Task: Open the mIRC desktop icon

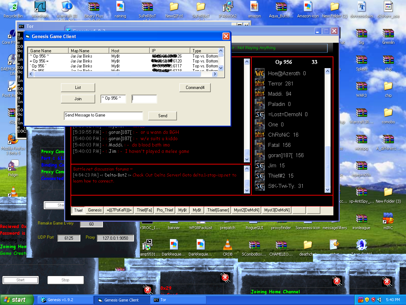Action: [x=388, y=219]
